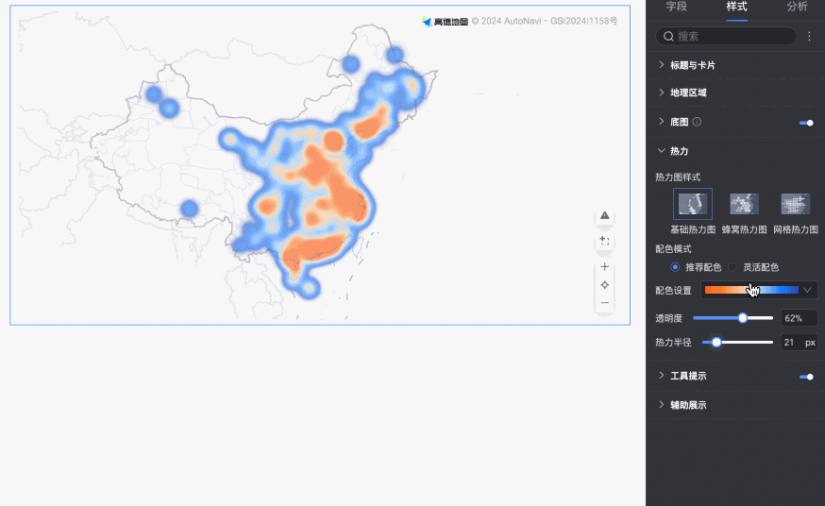Image resolution: width=825 pixels, height=506 pixels.
Task: Expand the 工具提示 section chevron
Action: pos(662,376)
